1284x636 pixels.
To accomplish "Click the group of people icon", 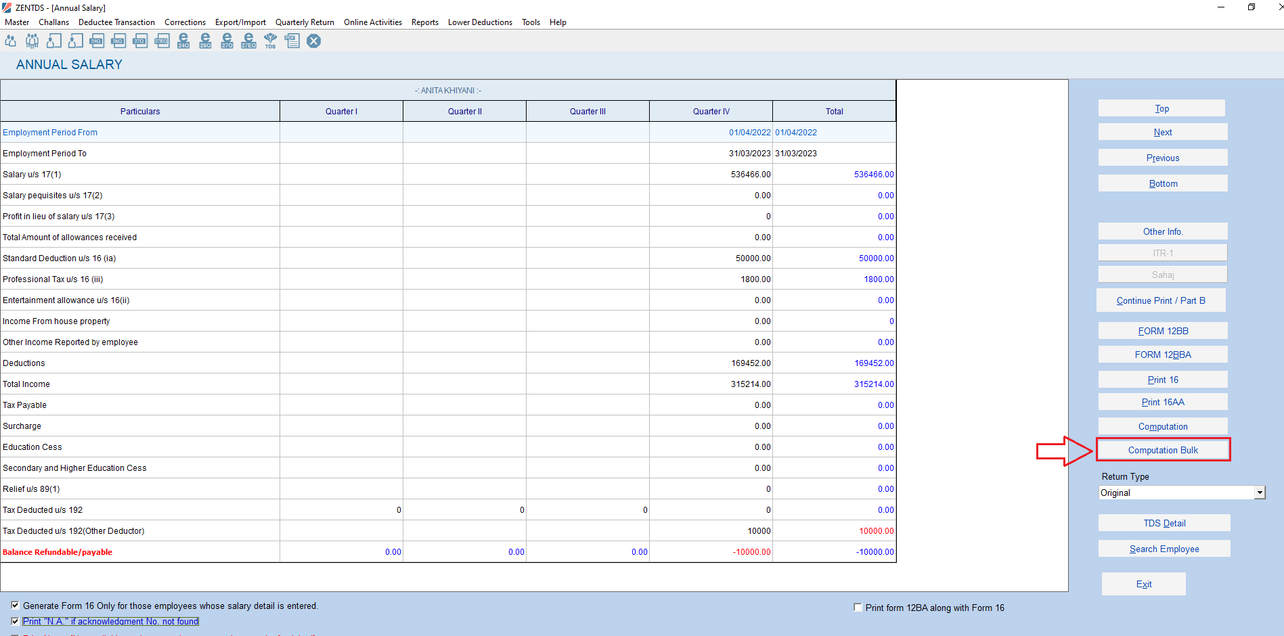I will tap(32, 41).
